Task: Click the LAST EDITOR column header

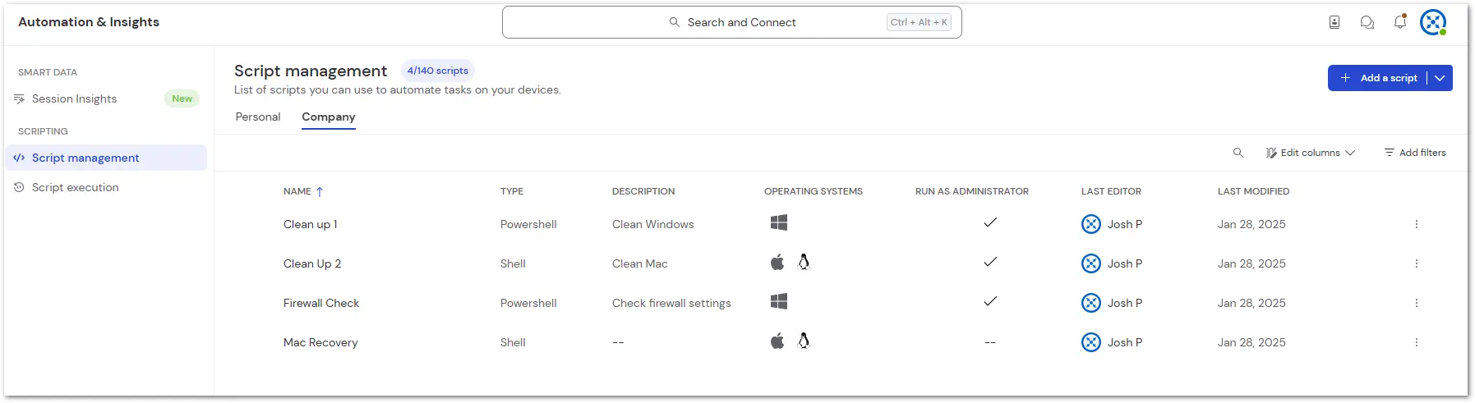Action: coord(1111,191)
